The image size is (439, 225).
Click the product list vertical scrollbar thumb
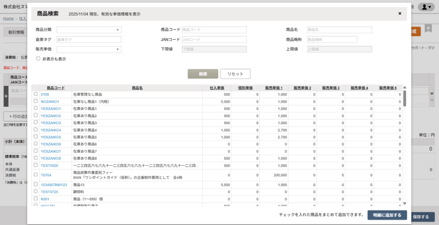(404, 98)
